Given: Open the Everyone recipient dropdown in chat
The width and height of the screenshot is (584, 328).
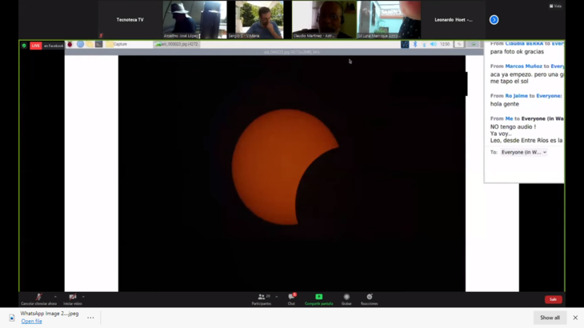Looking at the screenshot, I should pos(524,152).
